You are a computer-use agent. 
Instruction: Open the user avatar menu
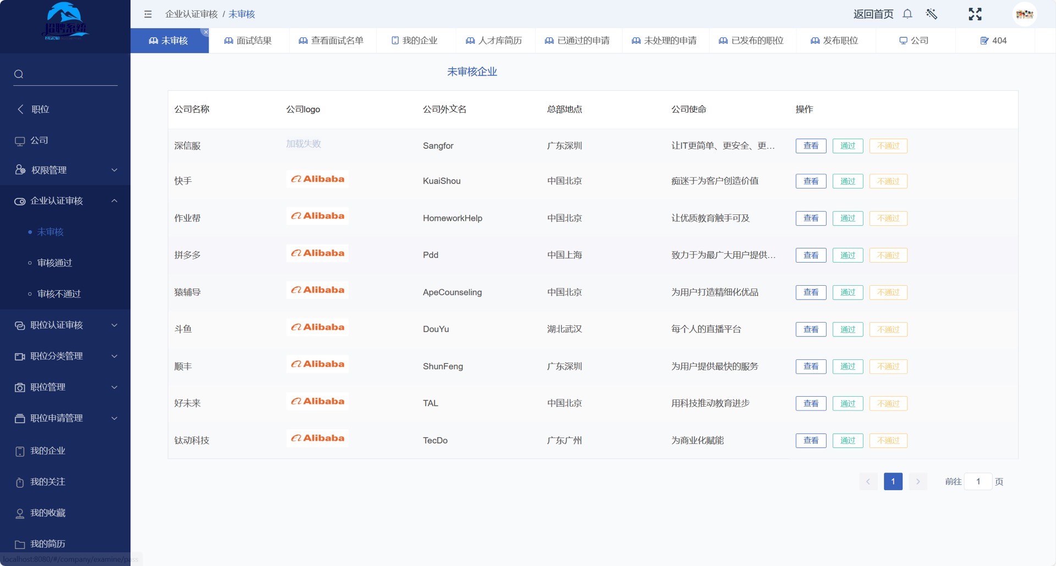[1024, 14]
